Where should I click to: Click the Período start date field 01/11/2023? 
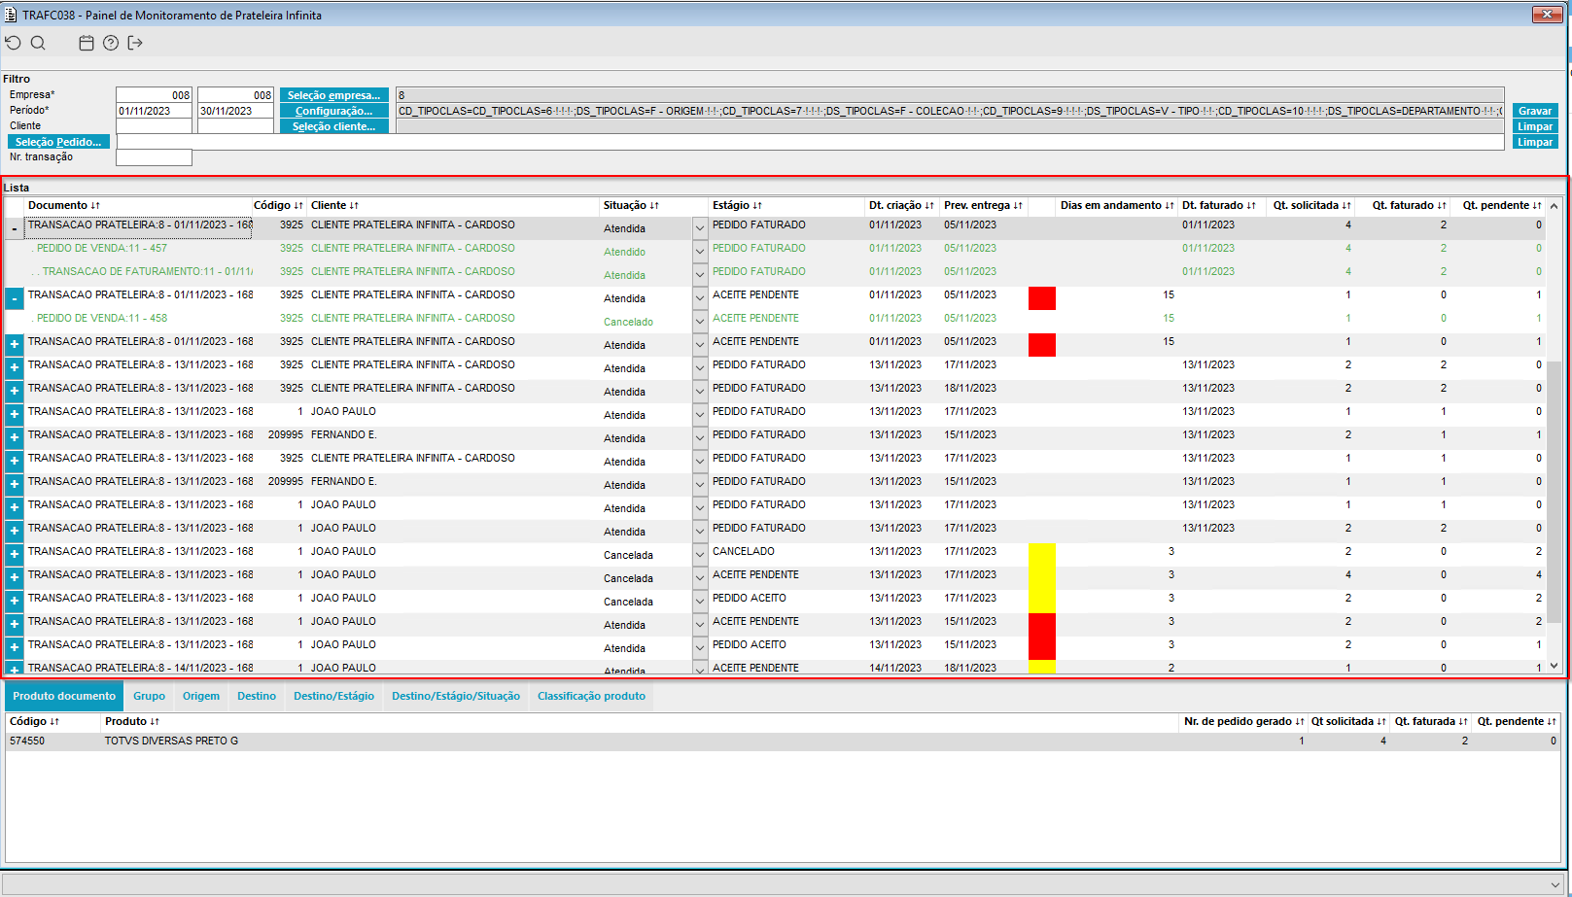154,111
